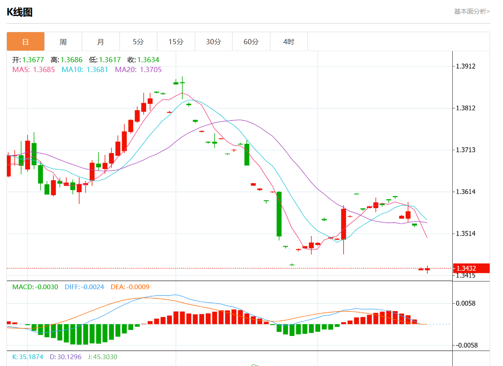Open the 基本面分析 link
Screen dimensions: 503x366
[x=472, y=12]
